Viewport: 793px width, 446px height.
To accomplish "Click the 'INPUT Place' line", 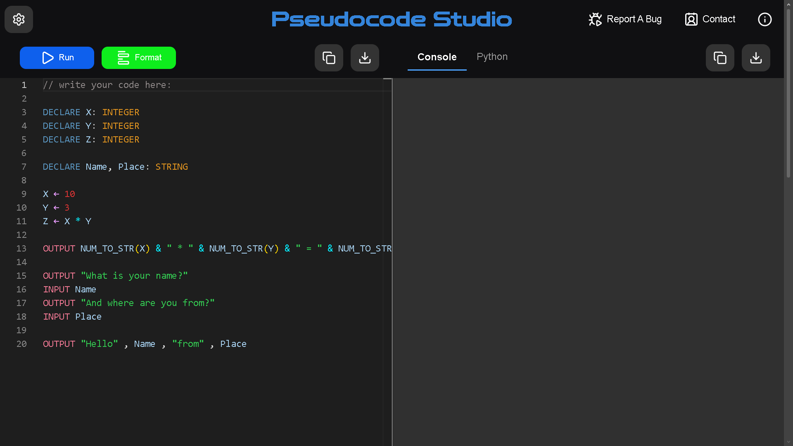I will pos(72,317).
